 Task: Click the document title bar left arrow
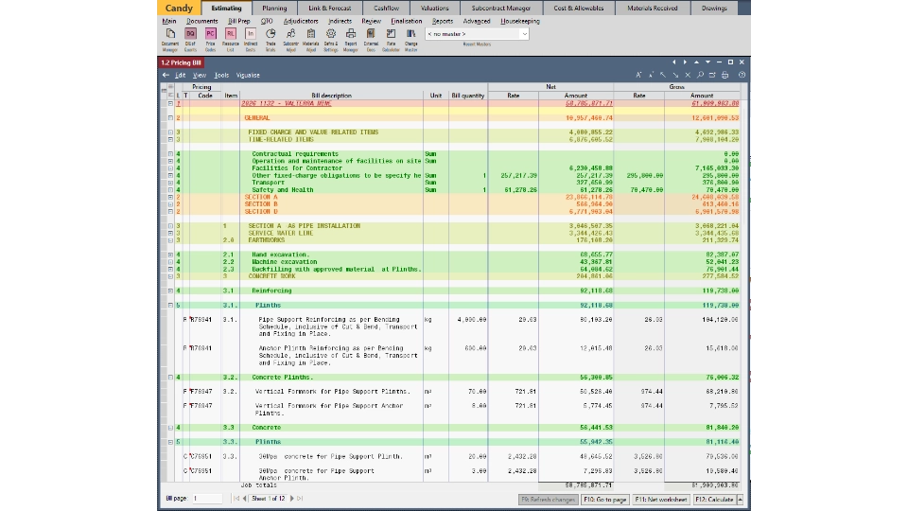(674, 62)
